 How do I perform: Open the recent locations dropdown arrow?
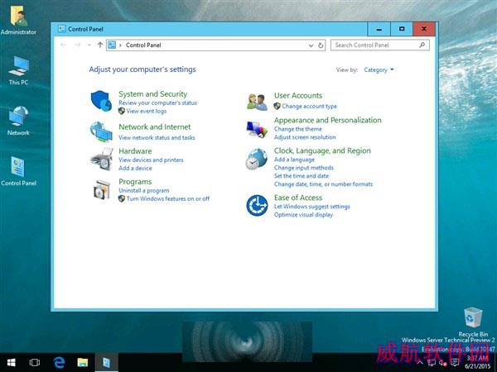pos(89,45)
